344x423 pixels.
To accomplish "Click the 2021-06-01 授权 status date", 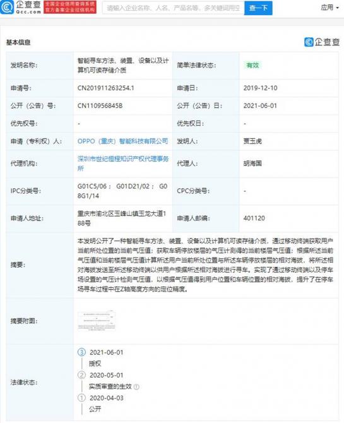I will 106,352.
